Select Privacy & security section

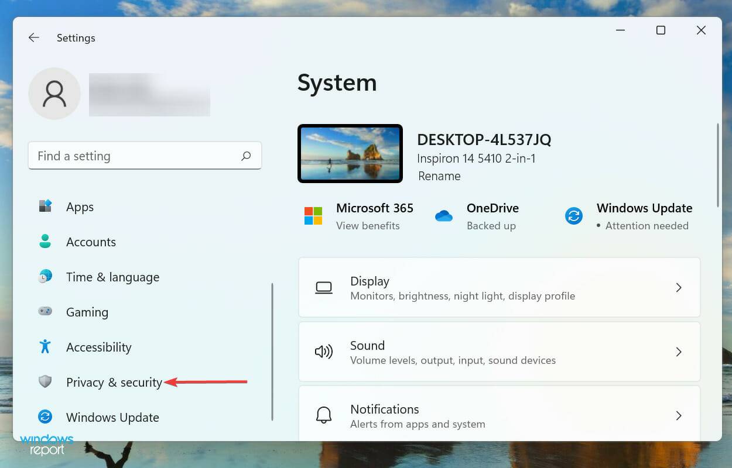pyautogui.click(x=114, y=382)
